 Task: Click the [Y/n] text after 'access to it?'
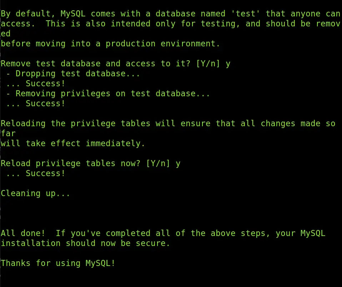click(x=208, y=64)
